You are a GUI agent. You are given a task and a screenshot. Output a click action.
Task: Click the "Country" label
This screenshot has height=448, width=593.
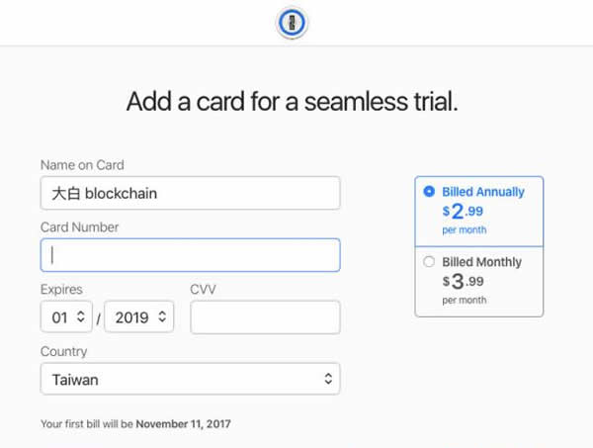click(63, 351)
